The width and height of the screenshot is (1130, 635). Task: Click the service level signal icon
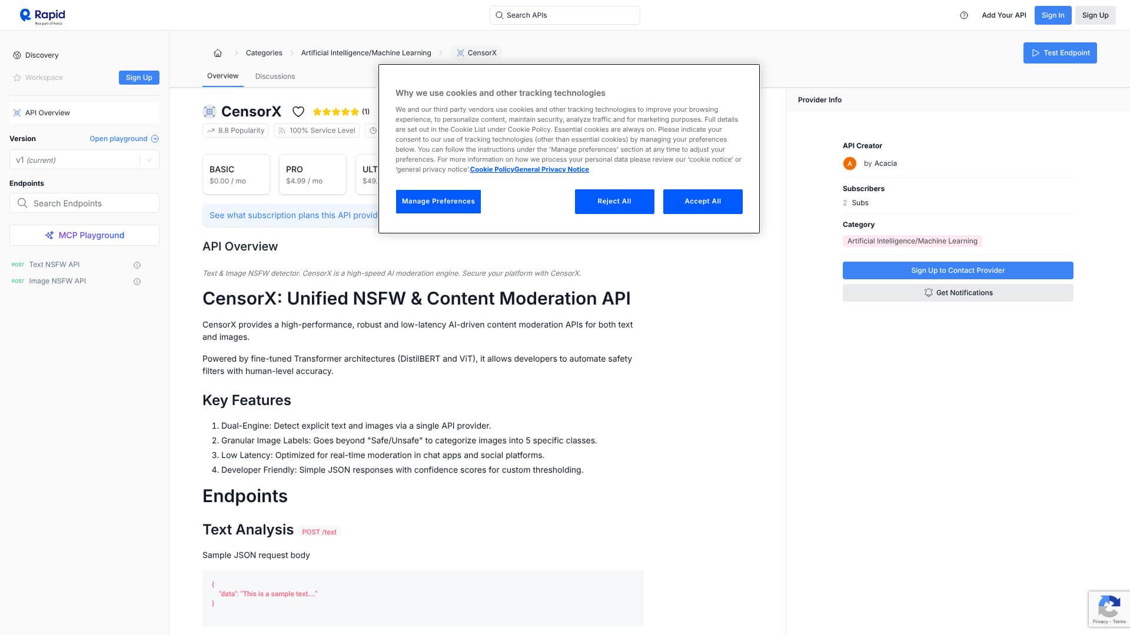coord(282,131)
